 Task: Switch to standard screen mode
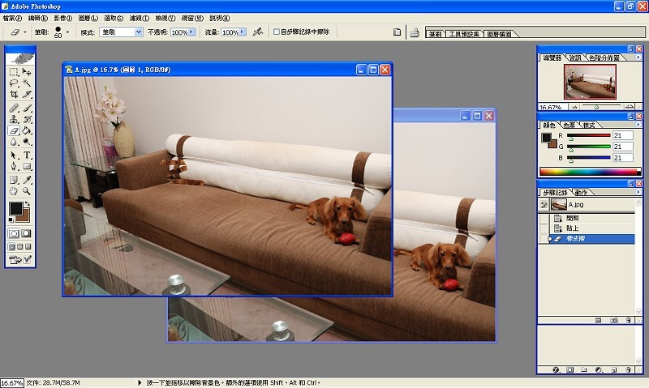11,247
